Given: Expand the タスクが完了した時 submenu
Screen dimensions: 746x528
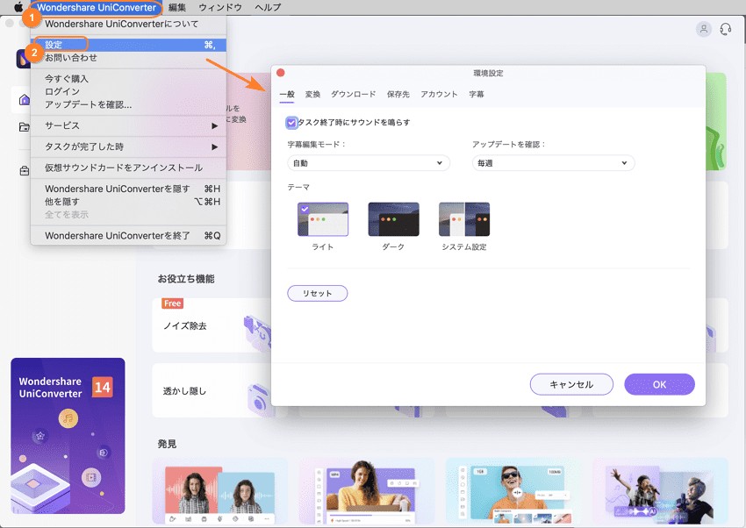Looking at the screenshot, I should tap(128, 146).
